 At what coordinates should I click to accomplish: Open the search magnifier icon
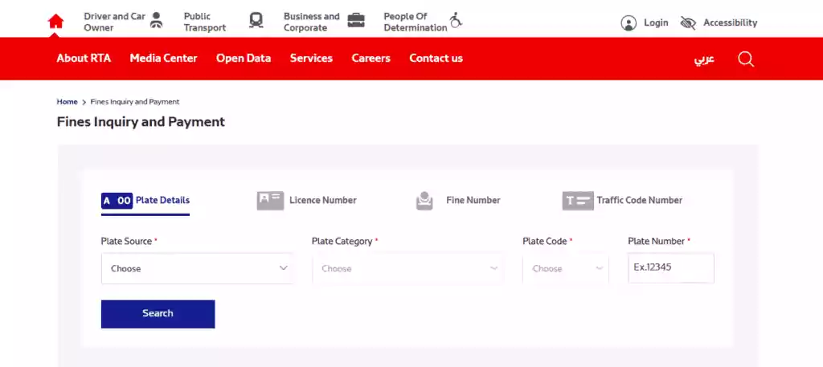click(746, 59)
